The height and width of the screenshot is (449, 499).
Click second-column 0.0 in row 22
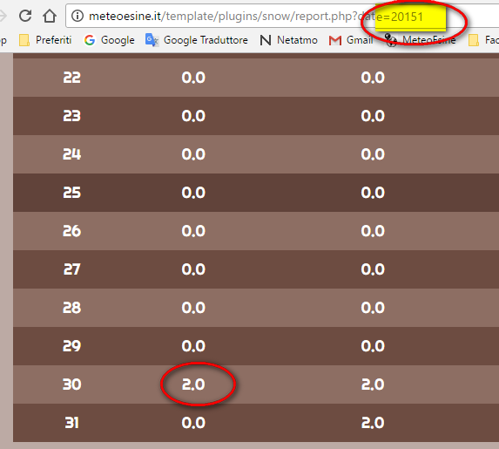point(193,78)
